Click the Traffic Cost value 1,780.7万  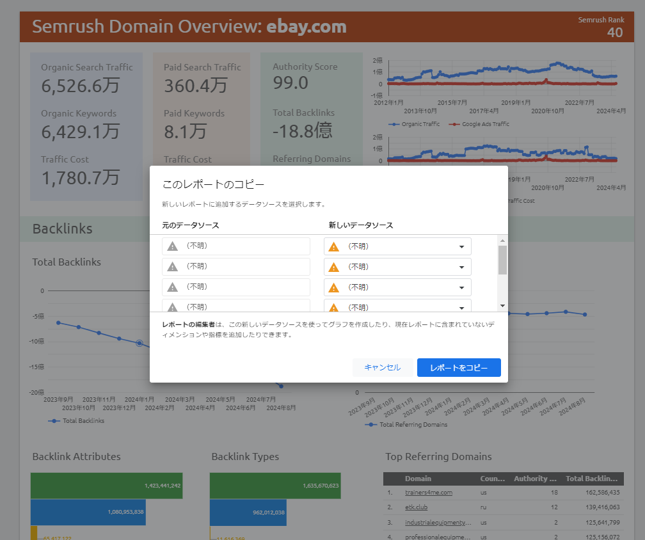click(81, 178)
